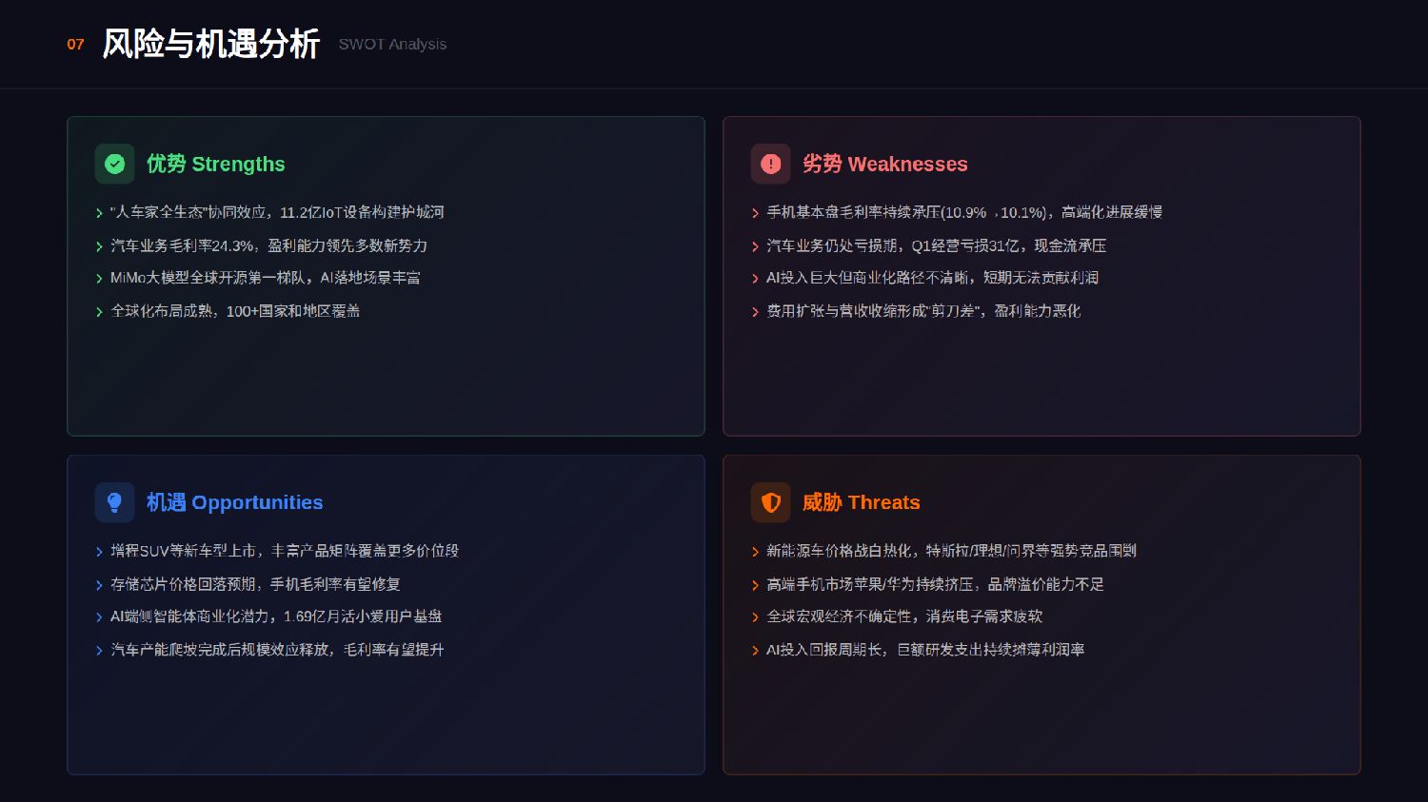Click the chevron before the 增程SUV bullet

coord(99,552)
